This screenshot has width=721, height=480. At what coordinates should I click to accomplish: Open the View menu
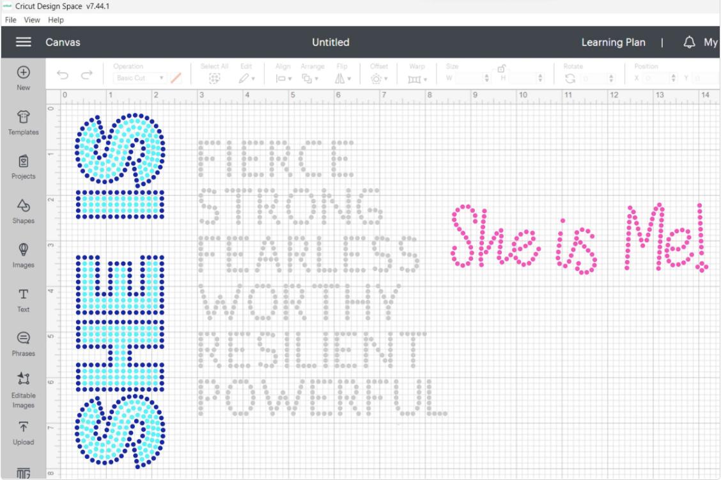32,20
